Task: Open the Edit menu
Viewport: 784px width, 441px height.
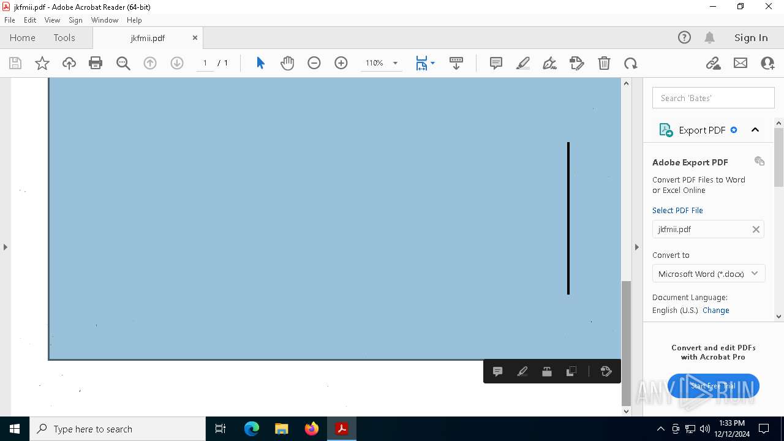Action: [x=30, y=20]
